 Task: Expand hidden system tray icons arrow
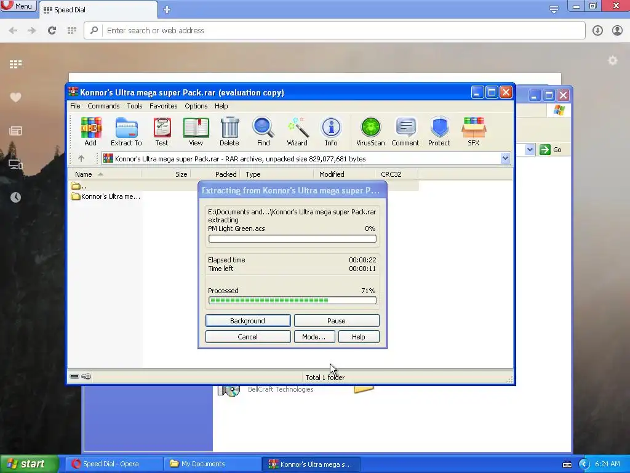(584, 464)
